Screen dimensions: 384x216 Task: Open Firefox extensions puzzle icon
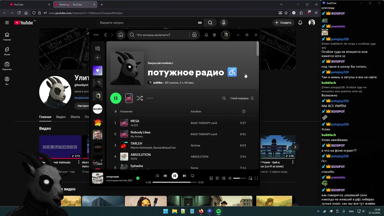coord(301,13)
